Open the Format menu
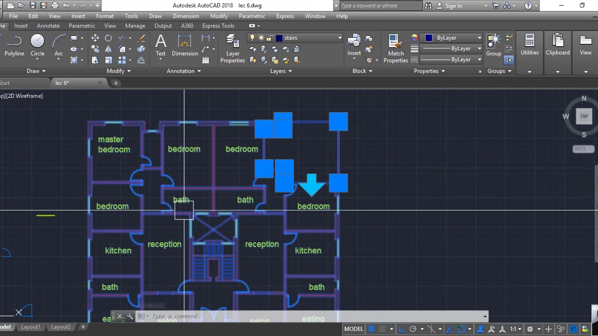The image size is (598, 336). click(x=105, y=16)
